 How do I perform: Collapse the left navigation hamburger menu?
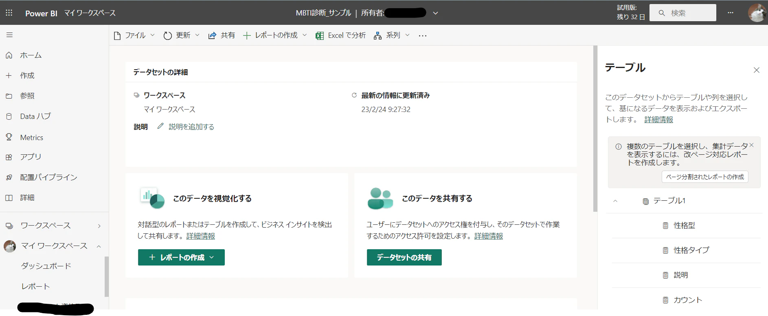pyautogui.click(x=9, y=35)
